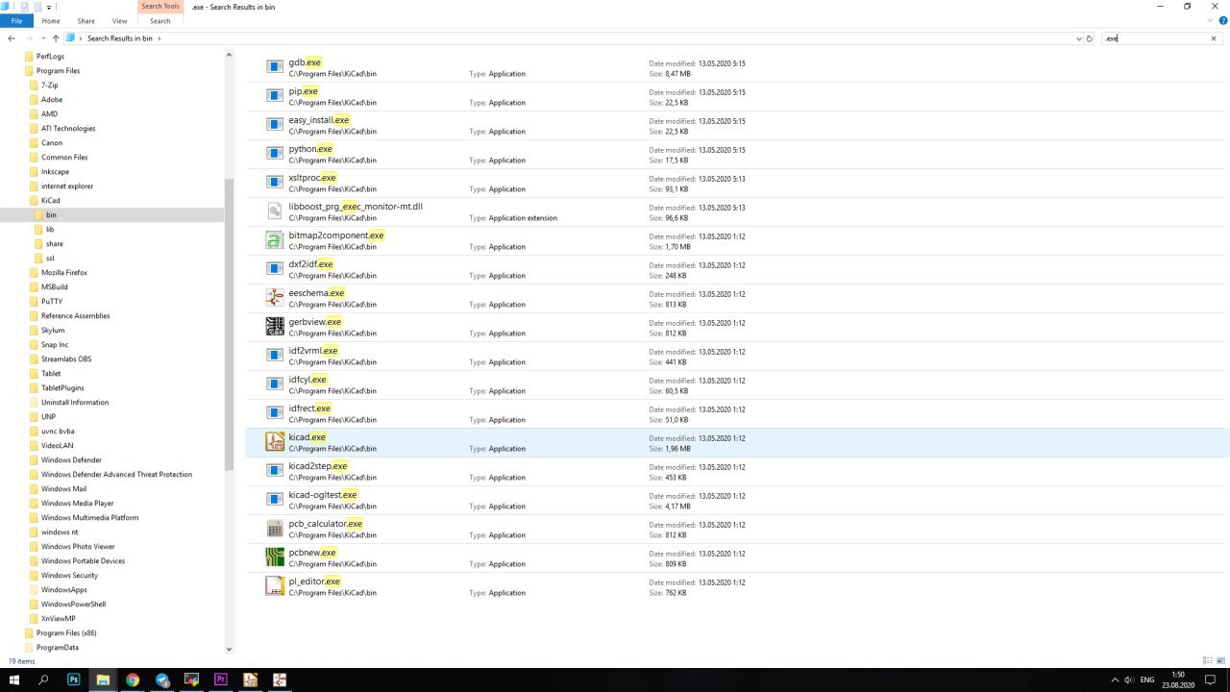The image size is (1230, 692).
Task: Open the PuTTY folder in the tree
Action: [51, 301]
